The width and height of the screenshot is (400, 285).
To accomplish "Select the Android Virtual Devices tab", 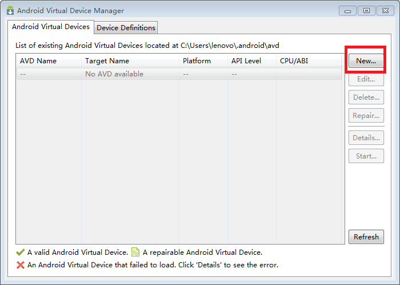I will 51,27.
